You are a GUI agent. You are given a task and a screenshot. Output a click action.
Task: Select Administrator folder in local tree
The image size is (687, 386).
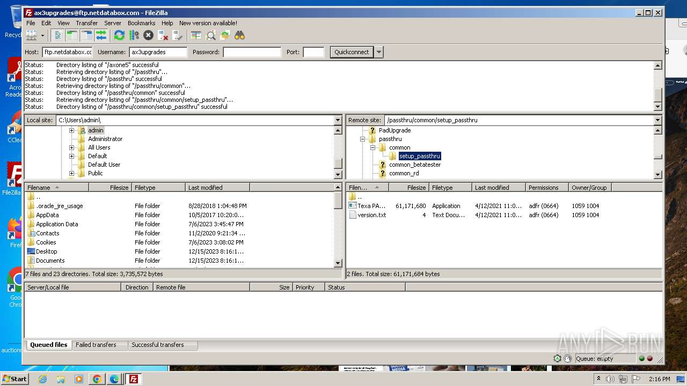105,139
